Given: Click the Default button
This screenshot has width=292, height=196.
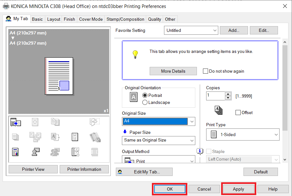Looking at the screenshot, I should [x=261, y=172].
